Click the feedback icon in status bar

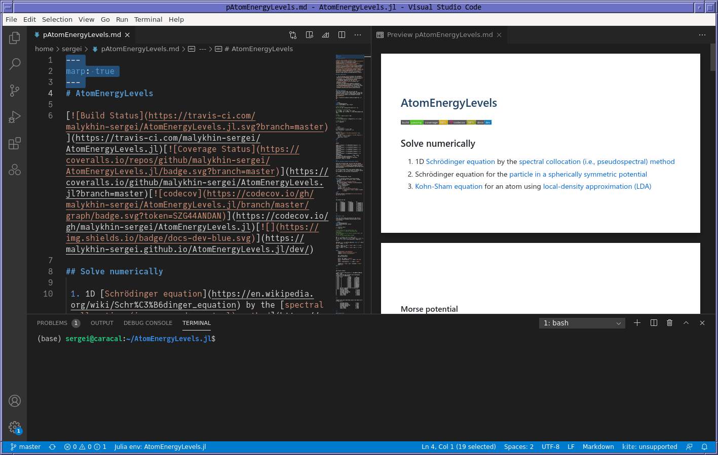(x=689, y=447)
